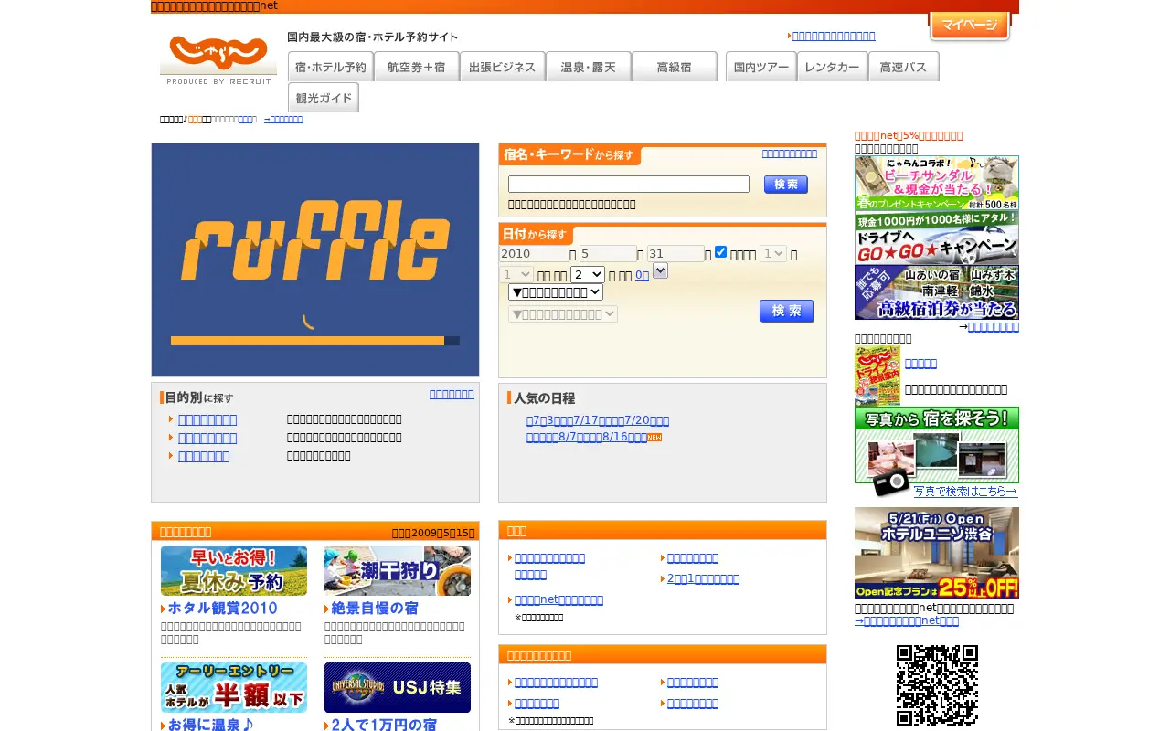Follow the 写真で検索はこちら link
This screenshot has width=1170, height=731.
[x=965, y=492]
